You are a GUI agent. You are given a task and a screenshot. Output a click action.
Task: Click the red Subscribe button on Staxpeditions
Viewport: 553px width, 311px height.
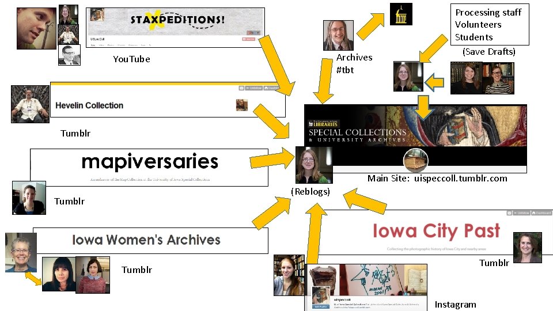[249, 39]
